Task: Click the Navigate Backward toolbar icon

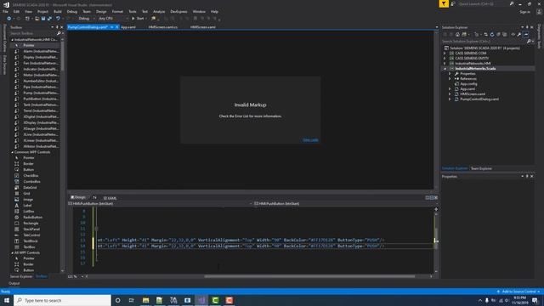Action: click(x=8, y=19)
